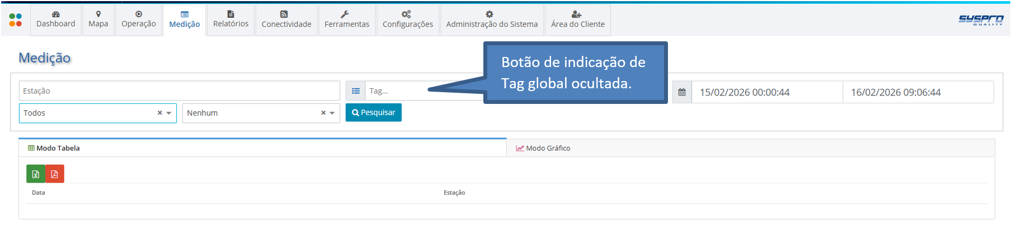
Task: Switch to Modo Gráfico tab
Action: pos(543,148)
